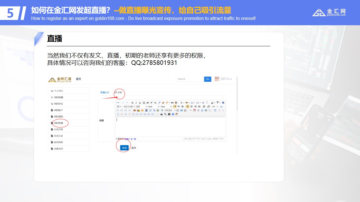This screenshot has width=360, height=202.
Task: Click the blue help question-mark icon
Action: (x=173, y=114)
